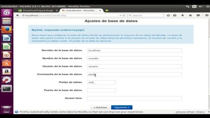Click 'MySQL mejorado (native/mysqli)' text
This screenshot has width=210, height=118.
coord(58,30)
